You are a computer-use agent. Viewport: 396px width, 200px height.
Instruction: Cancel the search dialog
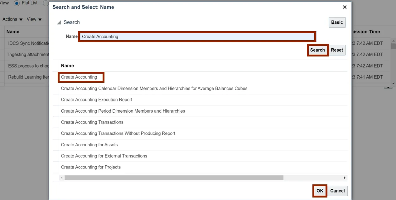pyautogui.click(x=337, y=191)
